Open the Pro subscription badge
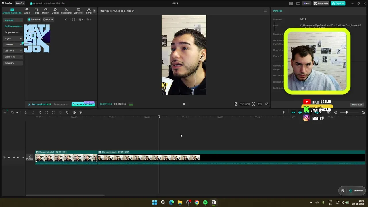 pyautogui.click(x=307, y=3)
